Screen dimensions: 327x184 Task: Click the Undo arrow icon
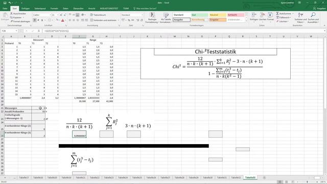click(x=10, y=3)
